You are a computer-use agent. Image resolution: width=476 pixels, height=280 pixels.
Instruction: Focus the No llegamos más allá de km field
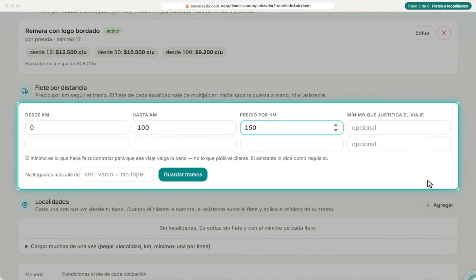(117, 174)
